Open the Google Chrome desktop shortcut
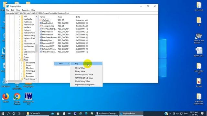Image resolution: width=207 pixels, height=116 pixels. pyautogui.click(x=17, y=99)
